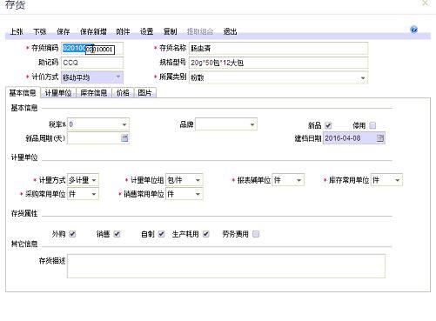Open the 所属类别 dropdown
This screenshot has width=436, height=321.
coord(363,78)
